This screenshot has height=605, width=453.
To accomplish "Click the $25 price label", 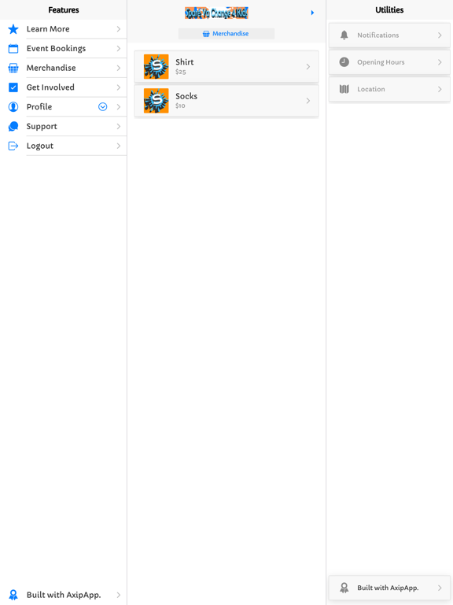I will coord(181,72).
